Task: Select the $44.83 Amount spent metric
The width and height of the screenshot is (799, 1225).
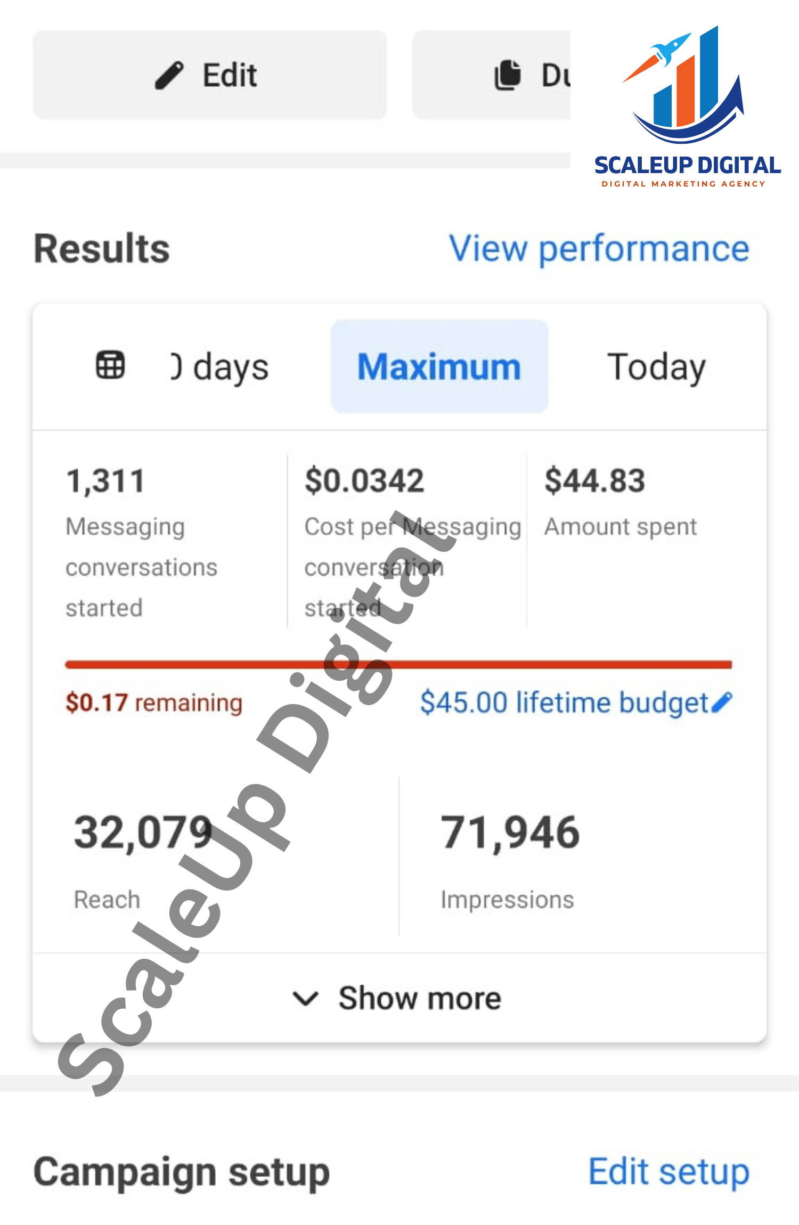Action: (594, 481)
